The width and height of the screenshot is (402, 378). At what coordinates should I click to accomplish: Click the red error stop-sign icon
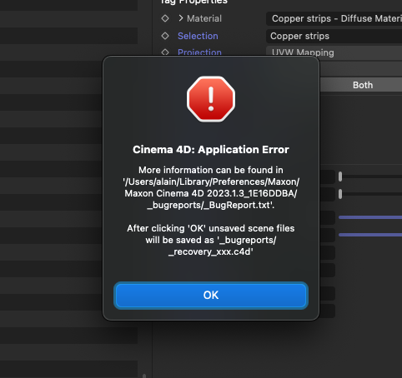pos(211,99)
